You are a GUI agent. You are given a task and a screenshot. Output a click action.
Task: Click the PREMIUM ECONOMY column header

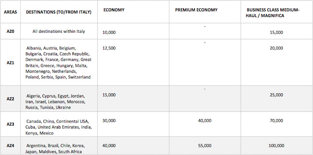point(196,10)
